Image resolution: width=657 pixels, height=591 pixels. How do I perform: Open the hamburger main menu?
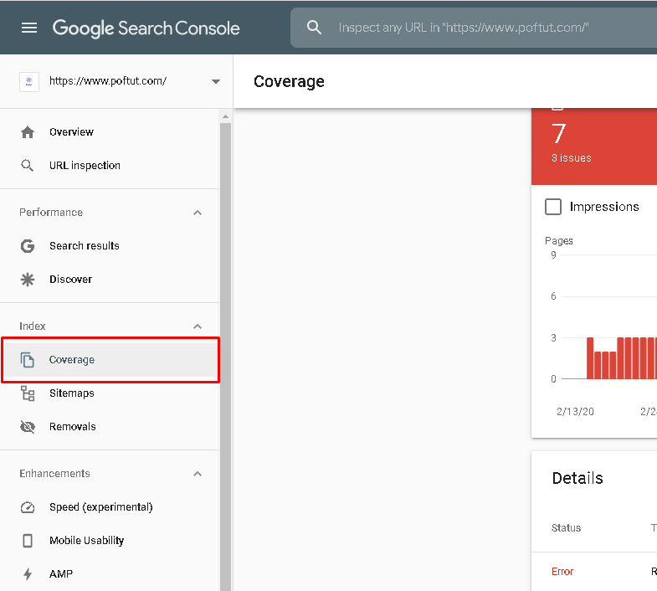29,28
